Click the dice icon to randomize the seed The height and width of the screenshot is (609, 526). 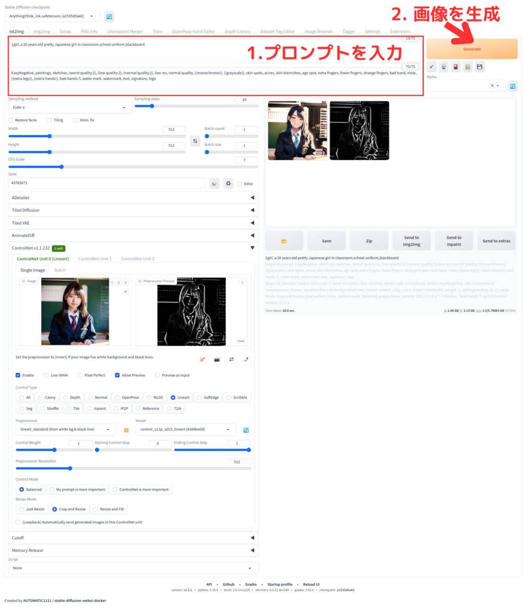(214, 183)
